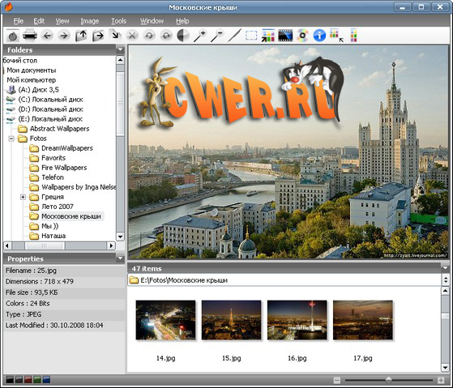
Task: Click the diagonal down-right arrow toolbar icon
Action: 115,35
